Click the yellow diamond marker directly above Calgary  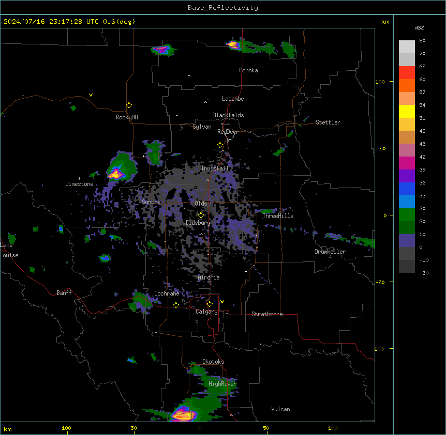click(210, 304)
